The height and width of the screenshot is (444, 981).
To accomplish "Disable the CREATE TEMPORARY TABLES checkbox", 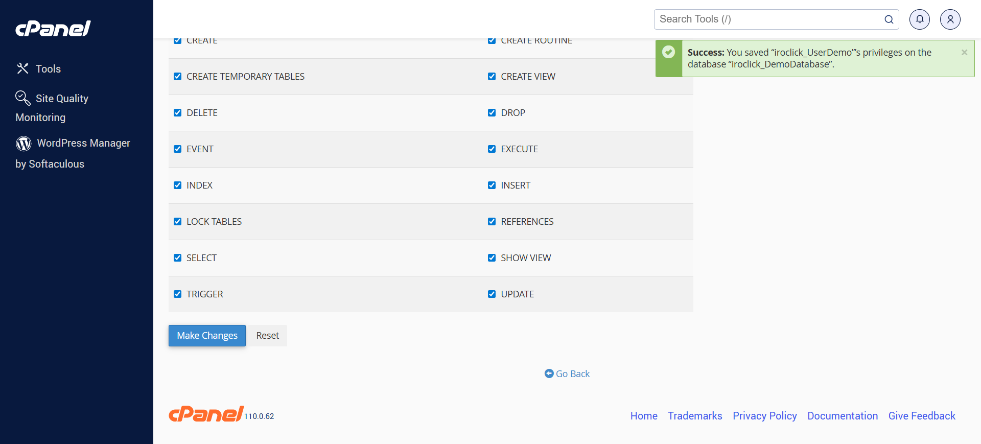I will (x=178, y=77).
